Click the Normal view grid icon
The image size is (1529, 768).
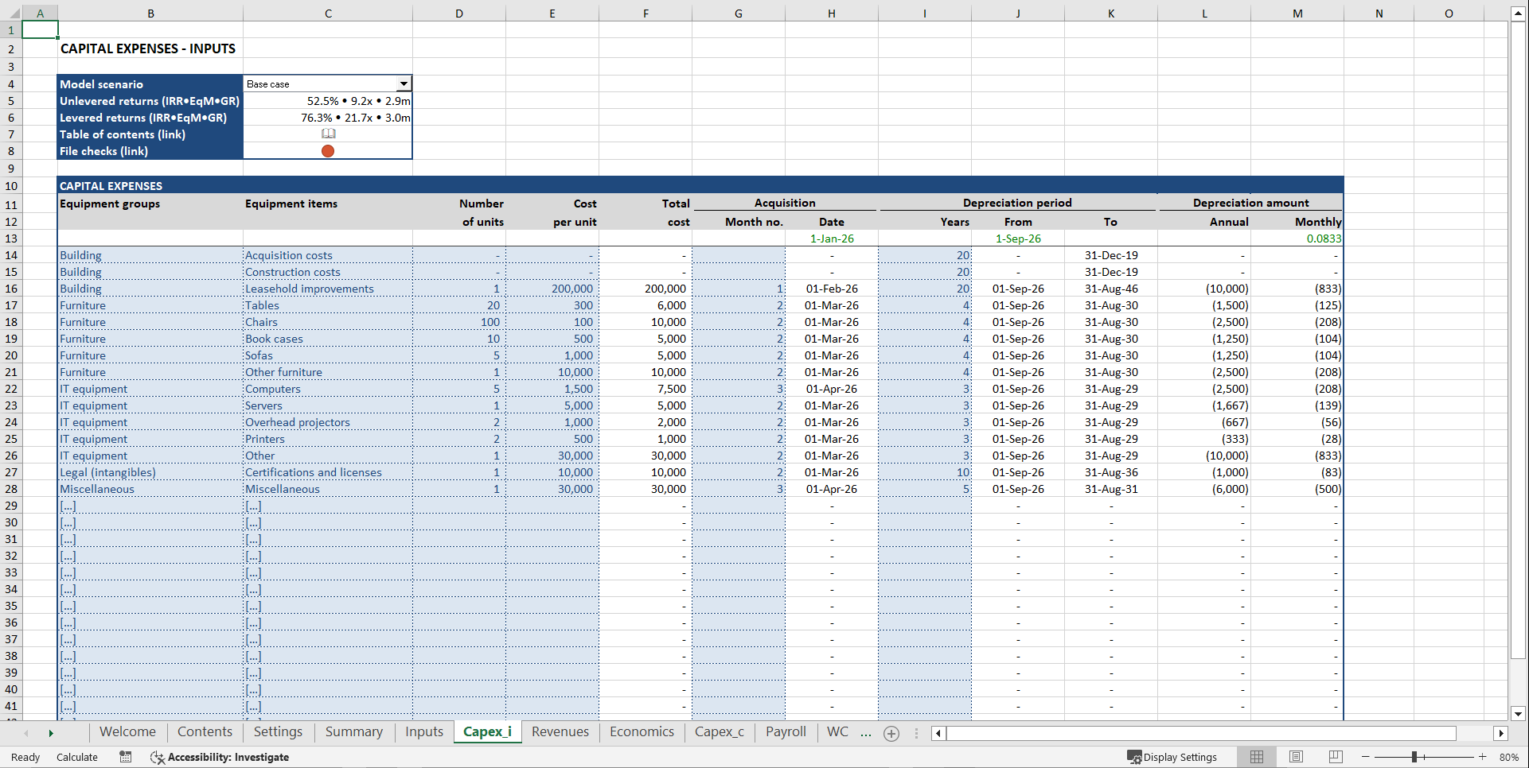click(1256, 757)
